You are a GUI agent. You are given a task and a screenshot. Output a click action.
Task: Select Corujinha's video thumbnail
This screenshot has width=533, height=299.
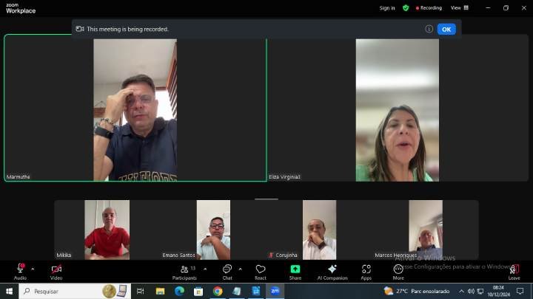click(320, 230)
